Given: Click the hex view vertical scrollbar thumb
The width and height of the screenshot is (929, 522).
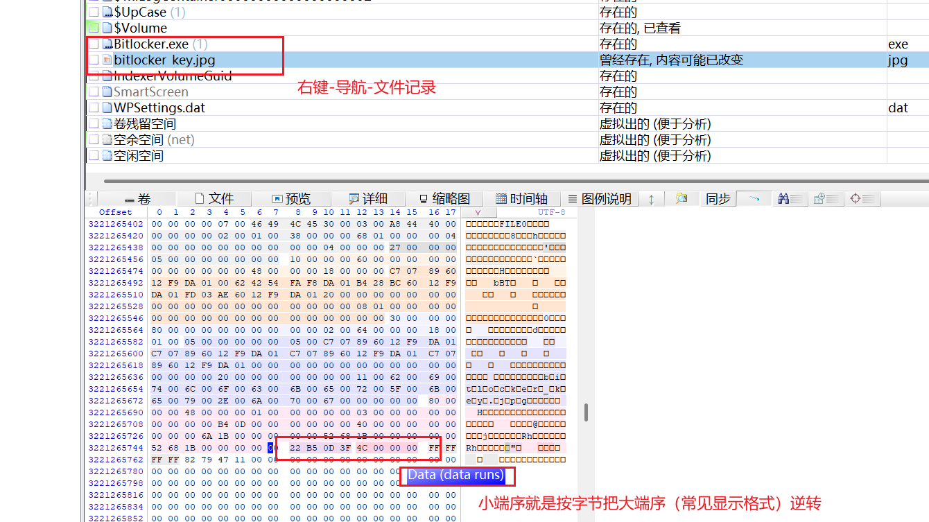Looking at the screenshot, I should coord(586,412).
